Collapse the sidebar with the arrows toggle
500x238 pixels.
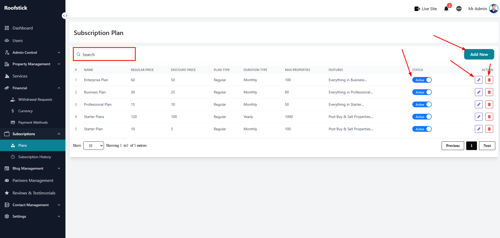pyautogui.click(x=65, y=16)
